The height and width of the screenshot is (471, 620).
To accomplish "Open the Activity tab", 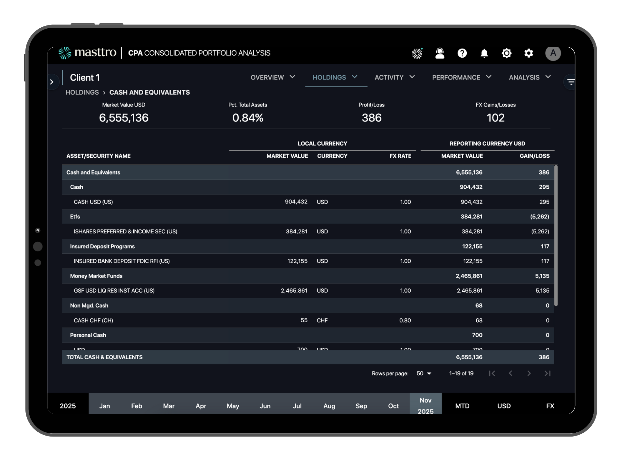I will pyautogui.click(x=389, y=77).
